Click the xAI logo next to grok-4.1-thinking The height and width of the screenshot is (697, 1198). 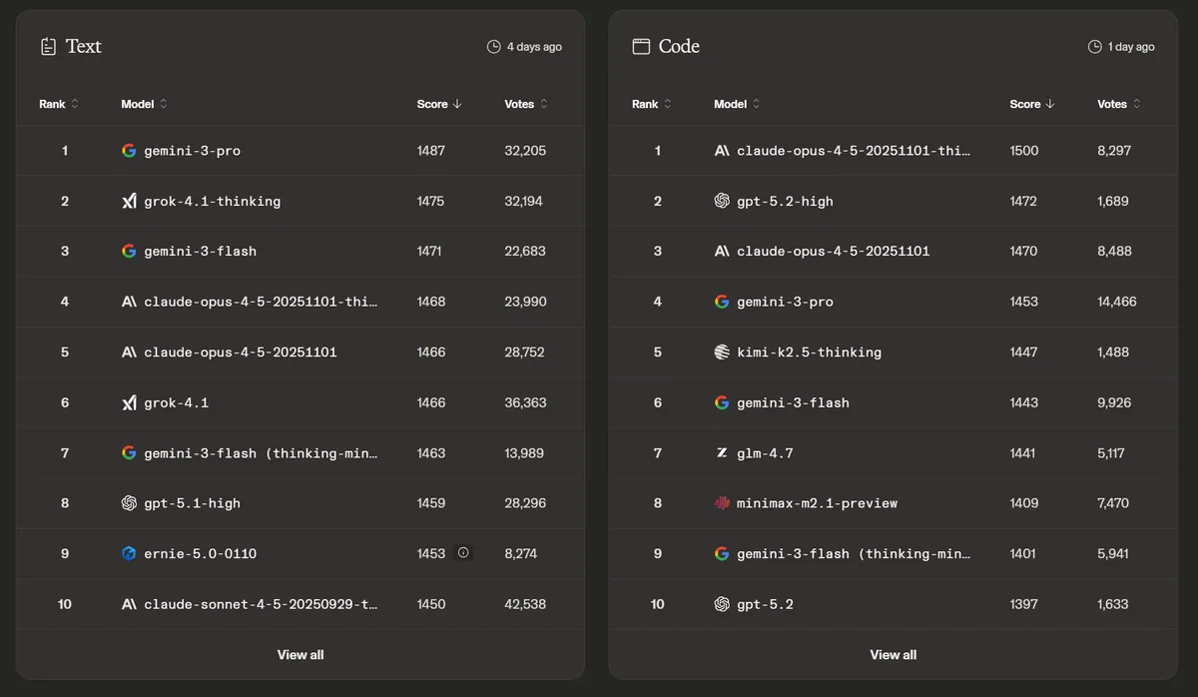[129, 201]
